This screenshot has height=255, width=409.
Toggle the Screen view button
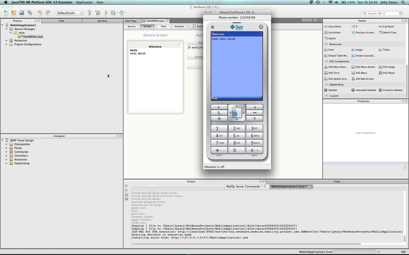coord(147,26)
